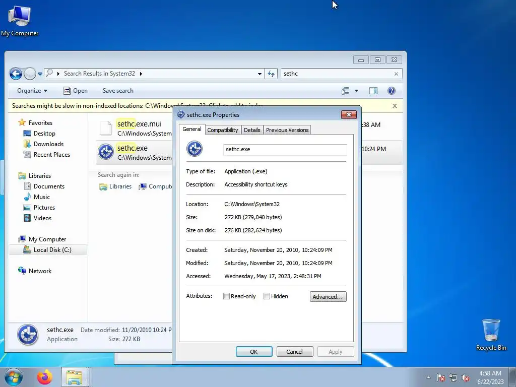The width and height of the screenshot is (516, 387).
Task: Close the sethc.exe Properties dialog
Action: [349, 114]
